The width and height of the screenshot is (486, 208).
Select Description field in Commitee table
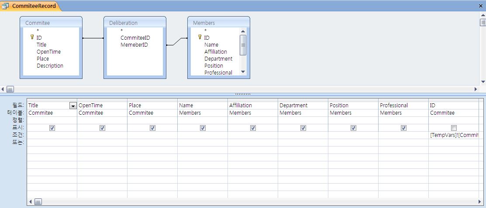point(50,65)
